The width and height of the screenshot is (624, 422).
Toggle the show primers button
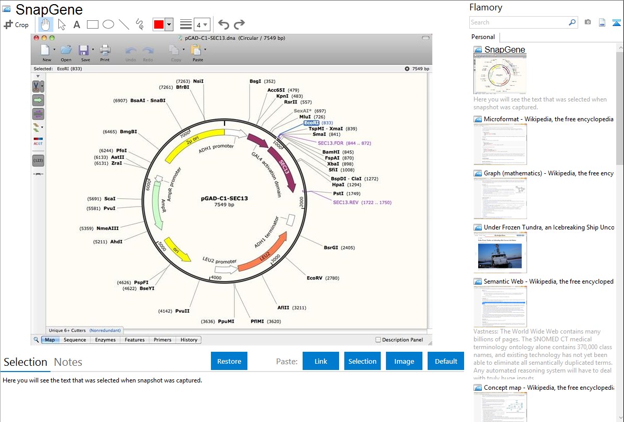point(38,114)
